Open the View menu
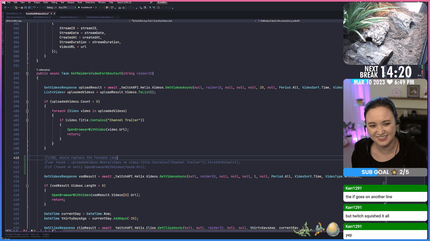 pyautogui.click(x=23, y=3)
